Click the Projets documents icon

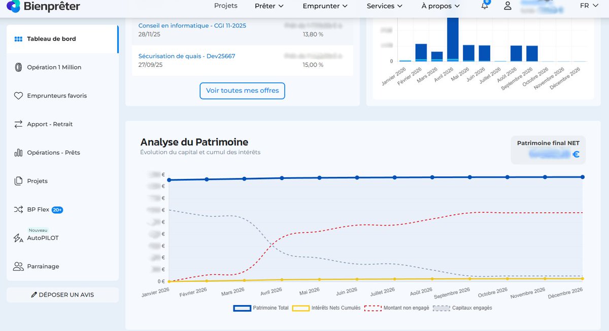19,181
